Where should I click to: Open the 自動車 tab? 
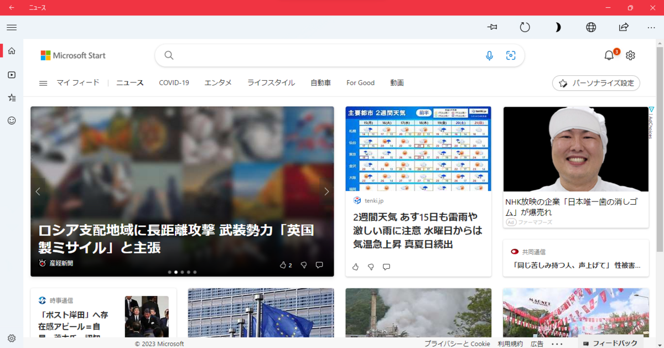coord(320,83)
